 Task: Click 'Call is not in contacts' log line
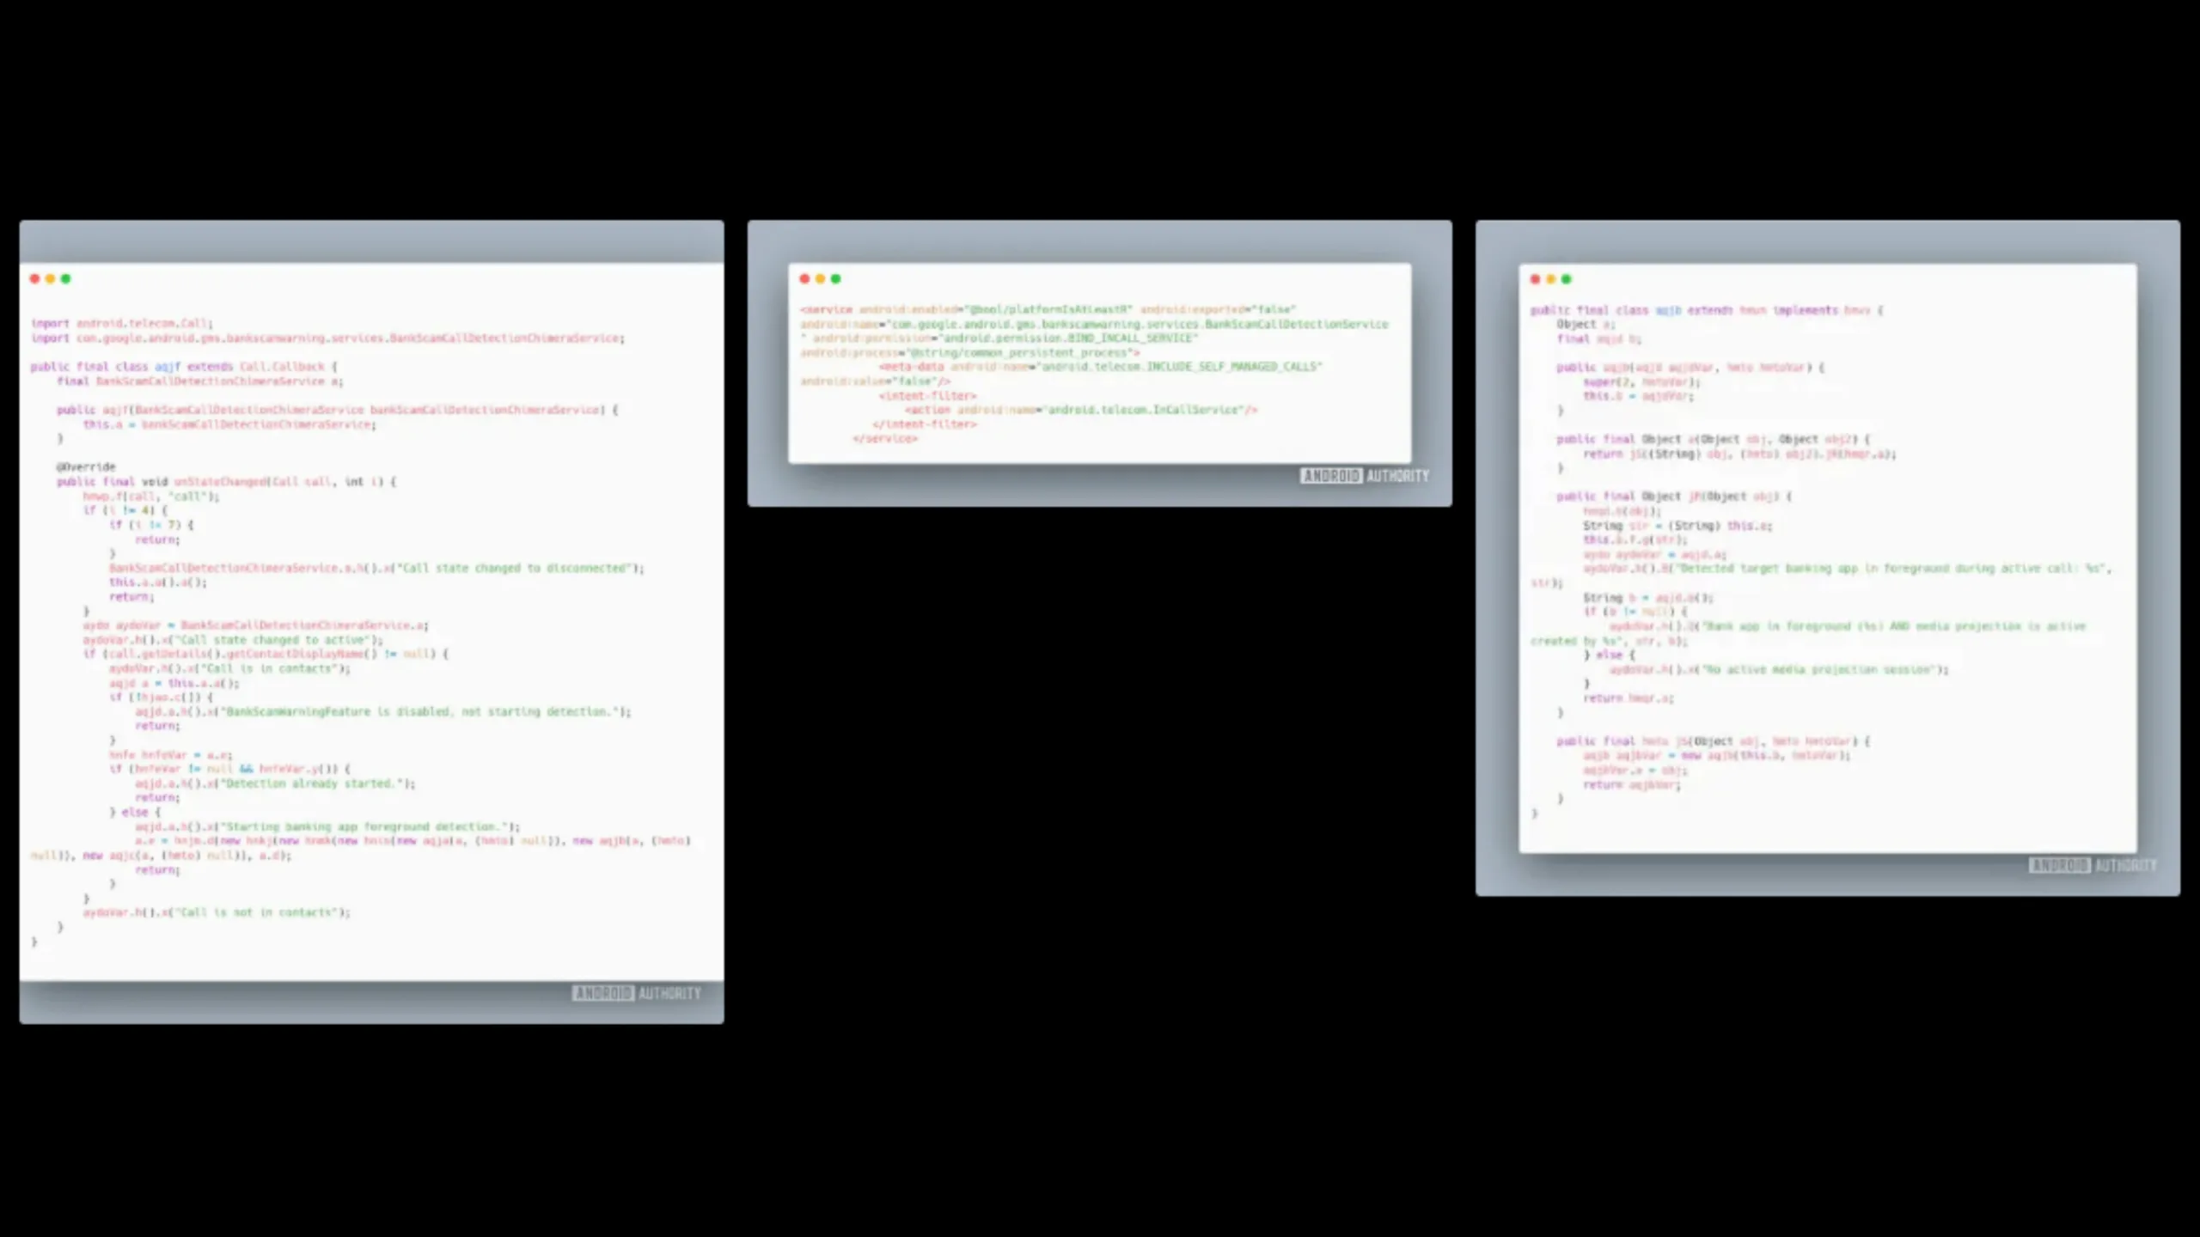coord(217,913)
